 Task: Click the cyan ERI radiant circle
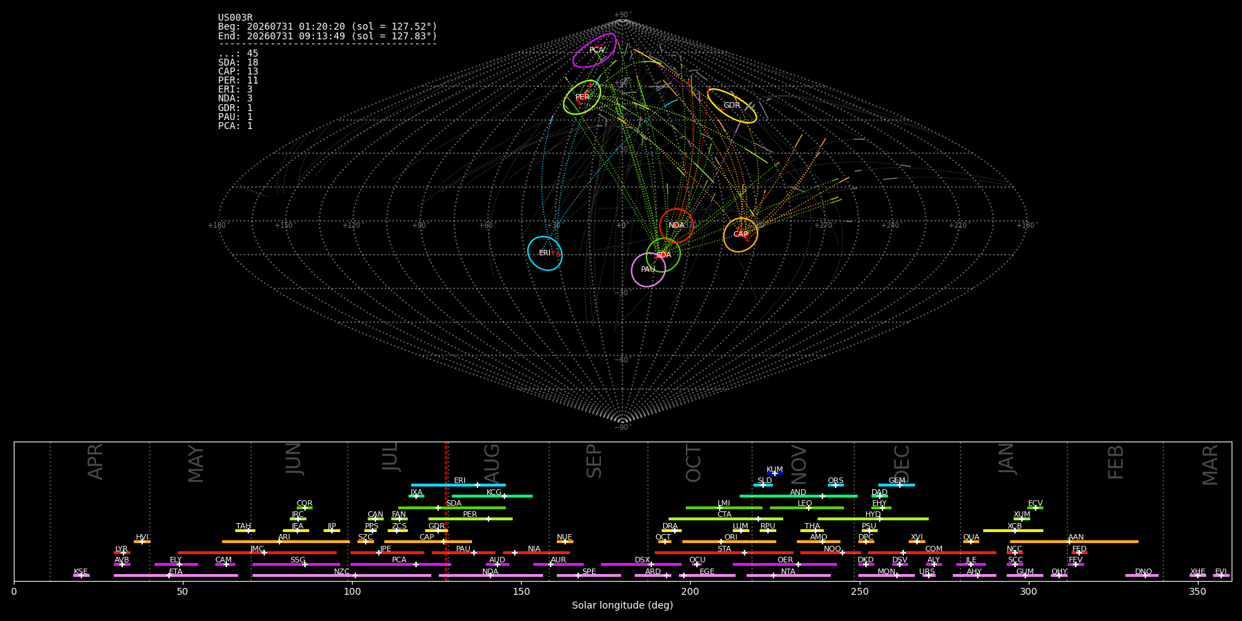545,253
